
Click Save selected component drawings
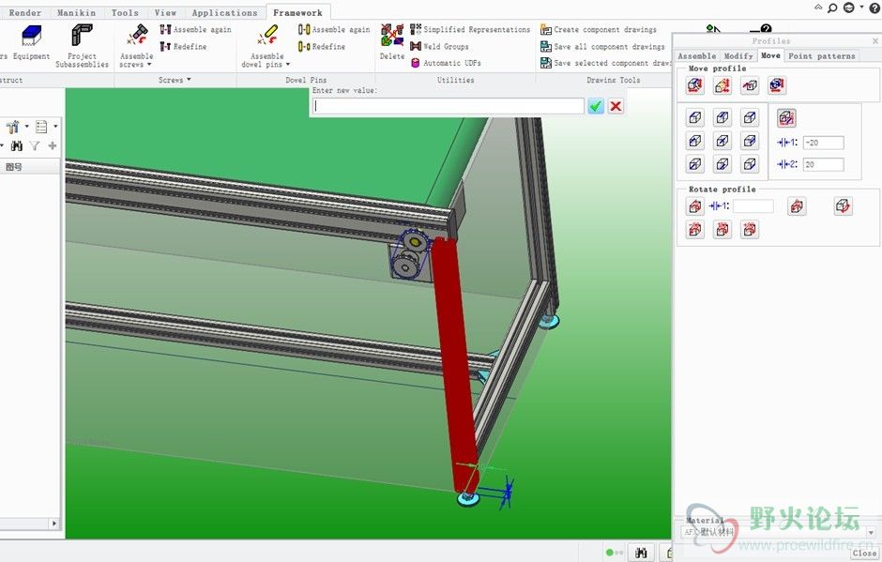coord(605,63)
